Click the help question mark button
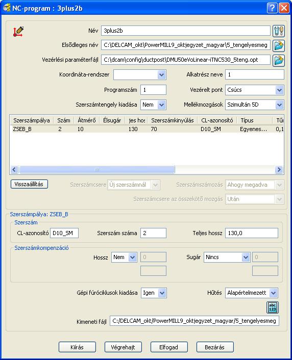Image resolution: width=292 pixels, height=360 pixels. (272, 8)
